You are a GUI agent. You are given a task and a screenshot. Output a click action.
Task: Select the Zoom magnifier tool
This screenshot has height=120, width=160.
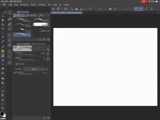3,16
